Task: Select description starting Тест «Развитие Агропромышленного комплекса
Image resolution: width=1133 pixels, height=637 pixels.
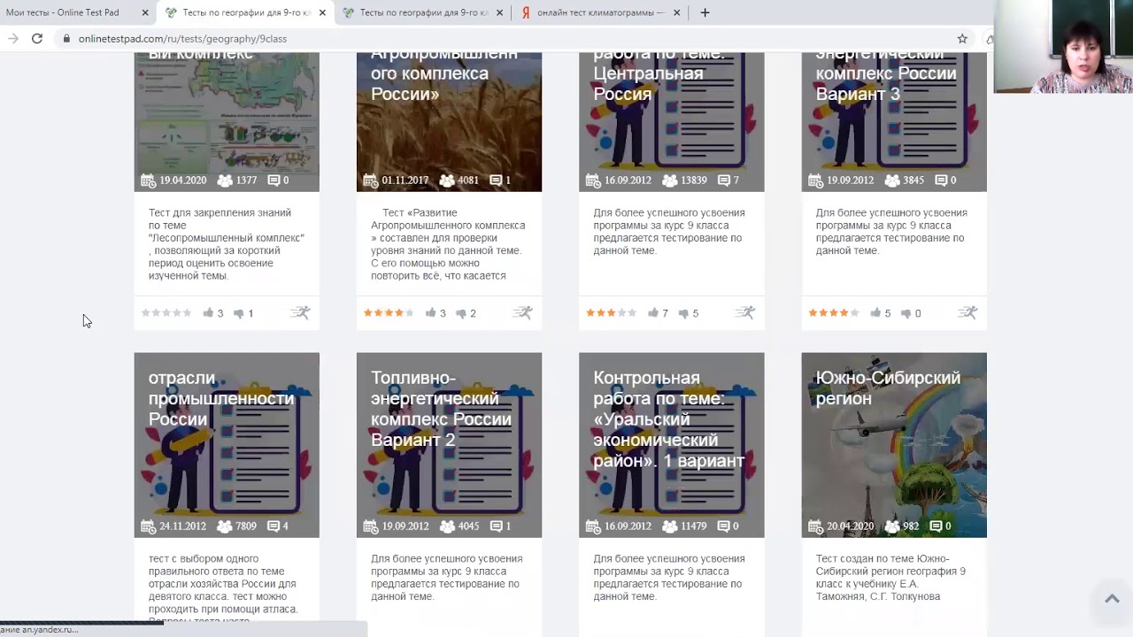Action: pos(449,244)
